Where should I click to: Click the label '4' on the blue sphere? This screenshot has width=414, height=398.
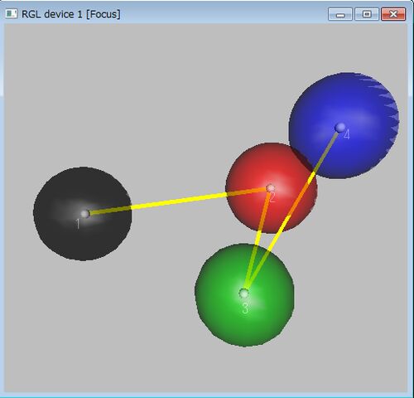(x=347, y=134)
